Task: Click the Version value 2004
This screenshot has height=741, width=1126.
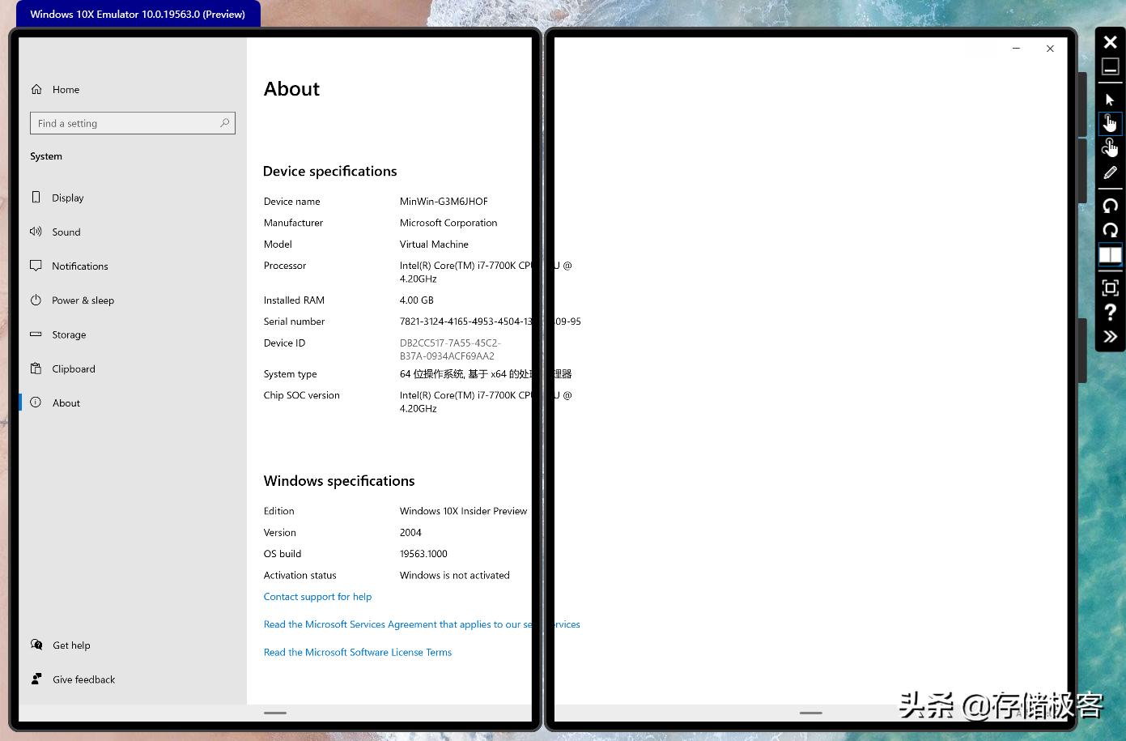Action: [410, 533]
